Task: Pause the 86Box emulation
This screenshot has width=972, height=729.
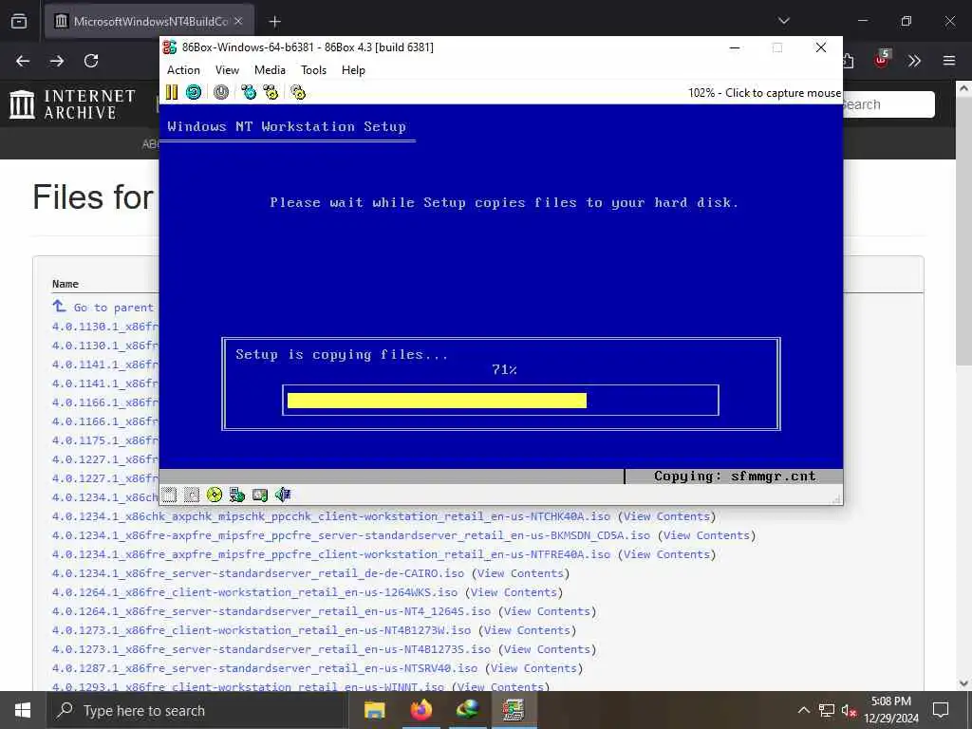Action: click(172, 92)
